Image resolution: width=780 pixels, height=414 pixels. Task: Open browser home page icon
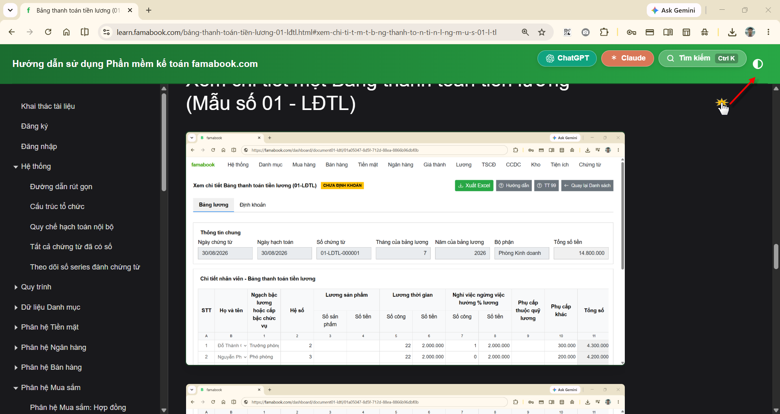(x=66, y=32)
